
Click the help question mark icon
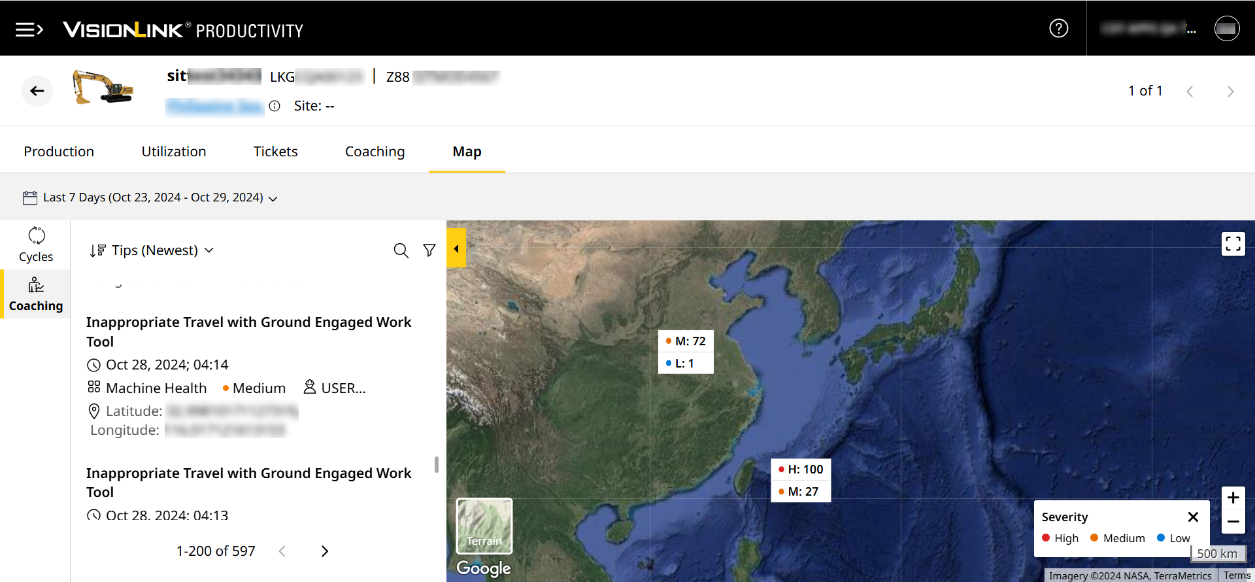point(1058,28)
